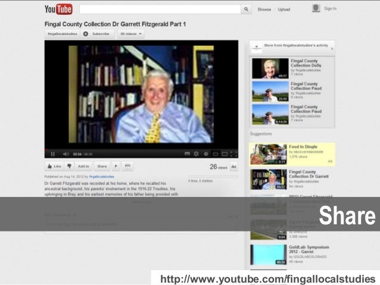Open fingallocalstudies link in published line
This screenshot has height=285, width=380.
click(x=101, y=177)
